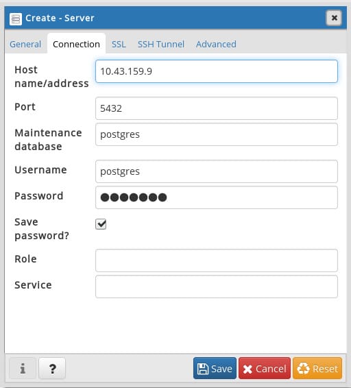Uncheck the Save password checkbox

(101, 224)
